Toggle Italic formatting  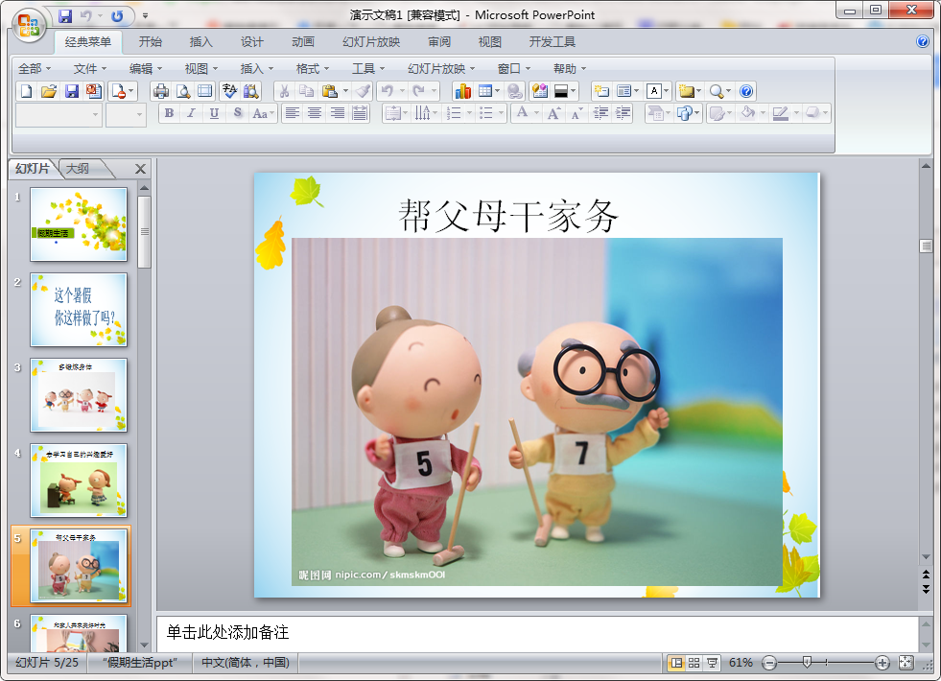pos(192,113)
